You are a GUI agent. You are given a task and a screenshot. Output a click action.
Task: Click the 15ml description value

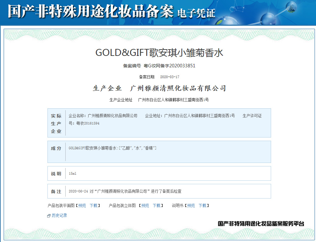73,173
